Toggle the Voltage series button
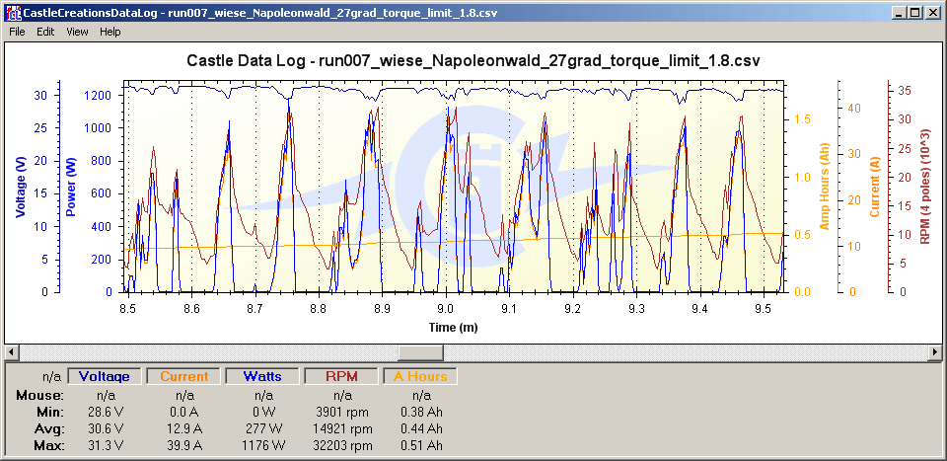 click(x=106, y=376)
